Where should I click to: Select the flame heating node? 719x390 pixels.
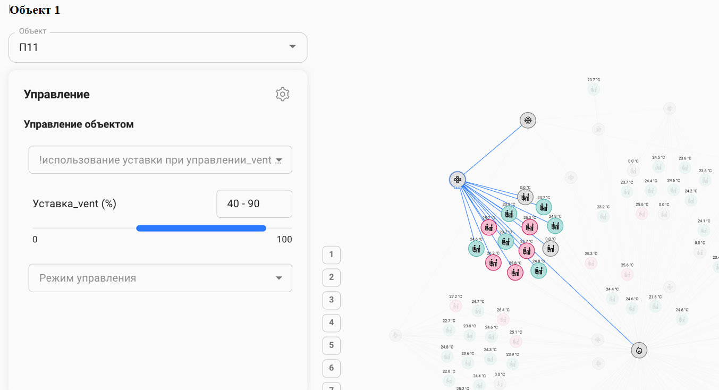[x=639, y=350]
